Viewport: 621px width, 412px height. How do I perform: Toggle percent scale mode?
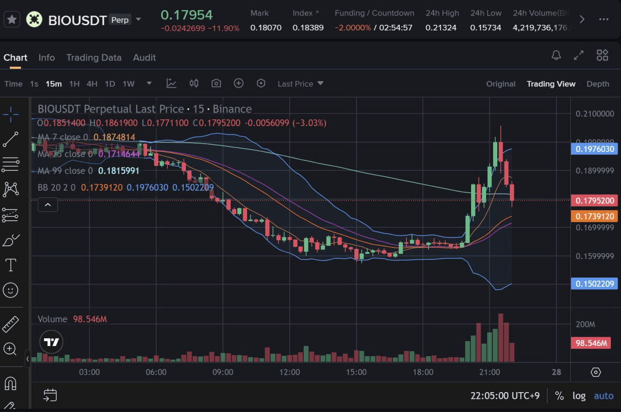[x=559, y=396]
